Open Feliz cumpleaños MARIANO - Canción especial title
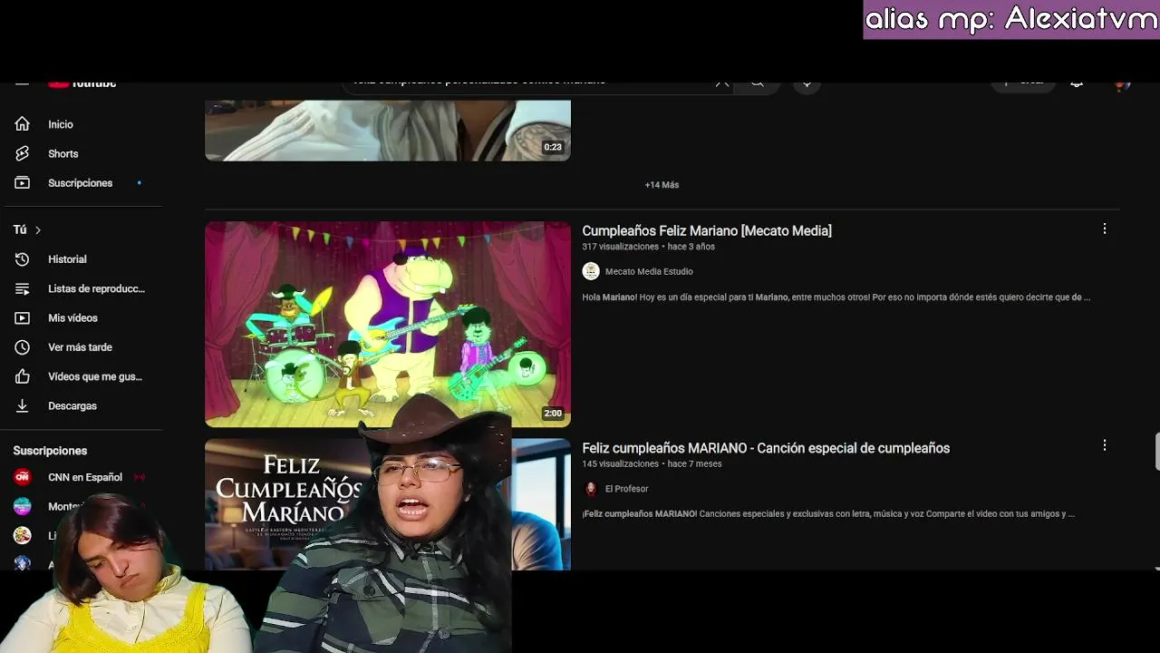Image resolution: width=1160 pixels, height=653 pixels. point(766,448)
